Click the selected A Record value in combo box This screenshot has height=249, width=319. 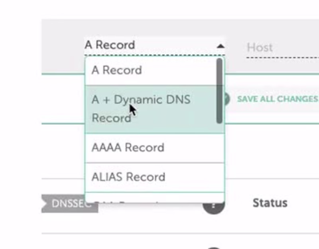(110, 45)
